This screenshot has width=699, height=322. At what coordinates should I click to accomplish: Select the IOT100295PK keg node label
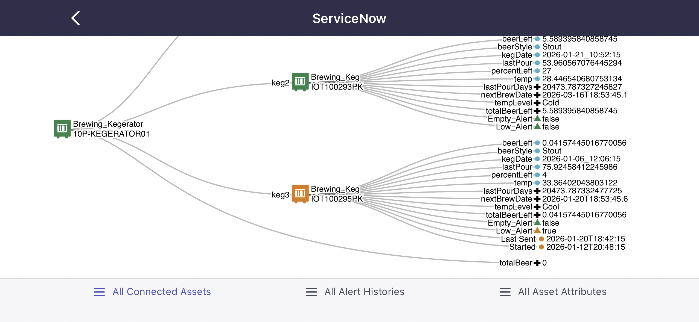coord(337,199)
